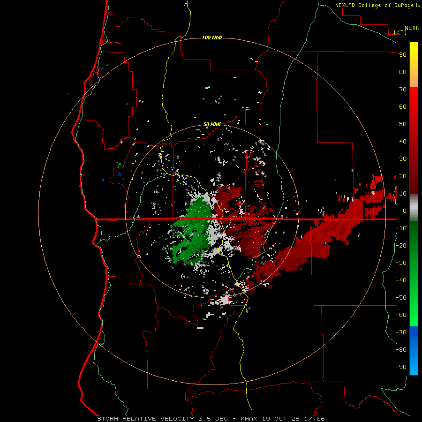Click the 0.5 DEG elevation text
This screenshot has width=422, height=422.
pyautogui.click(x=213, y=419)
